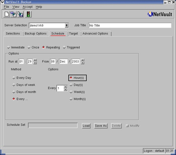Click the New blank document toolbar icon
Screen dimensions: 176x155
(7, 14)
